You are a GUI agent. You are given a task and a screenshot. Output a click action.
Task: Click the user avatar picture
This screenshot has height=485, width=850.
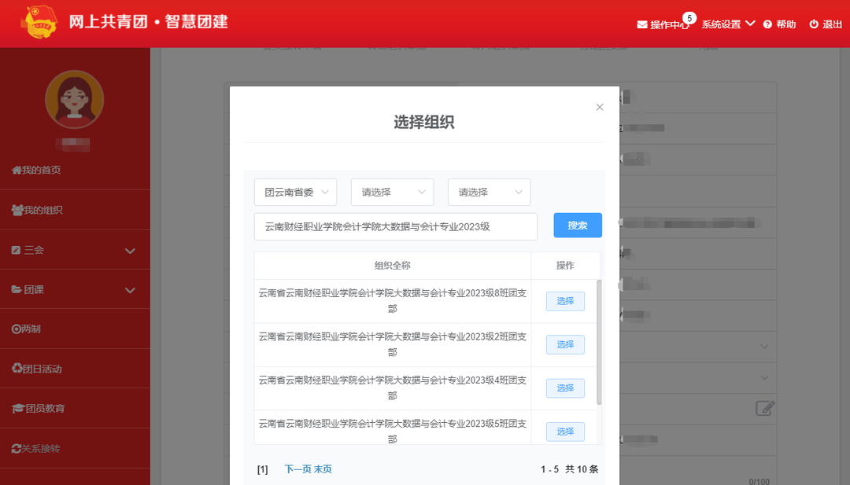point(74,100)
